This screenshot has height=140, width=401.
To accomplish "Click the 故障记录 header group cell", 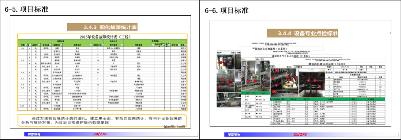I will pos(61,41).
